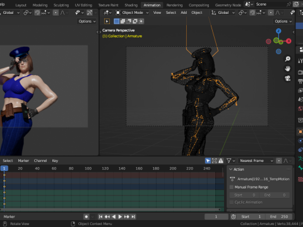Open the Tool properties tab icon
The width and height of the screenshot is (303, 227).
[300, 61]
